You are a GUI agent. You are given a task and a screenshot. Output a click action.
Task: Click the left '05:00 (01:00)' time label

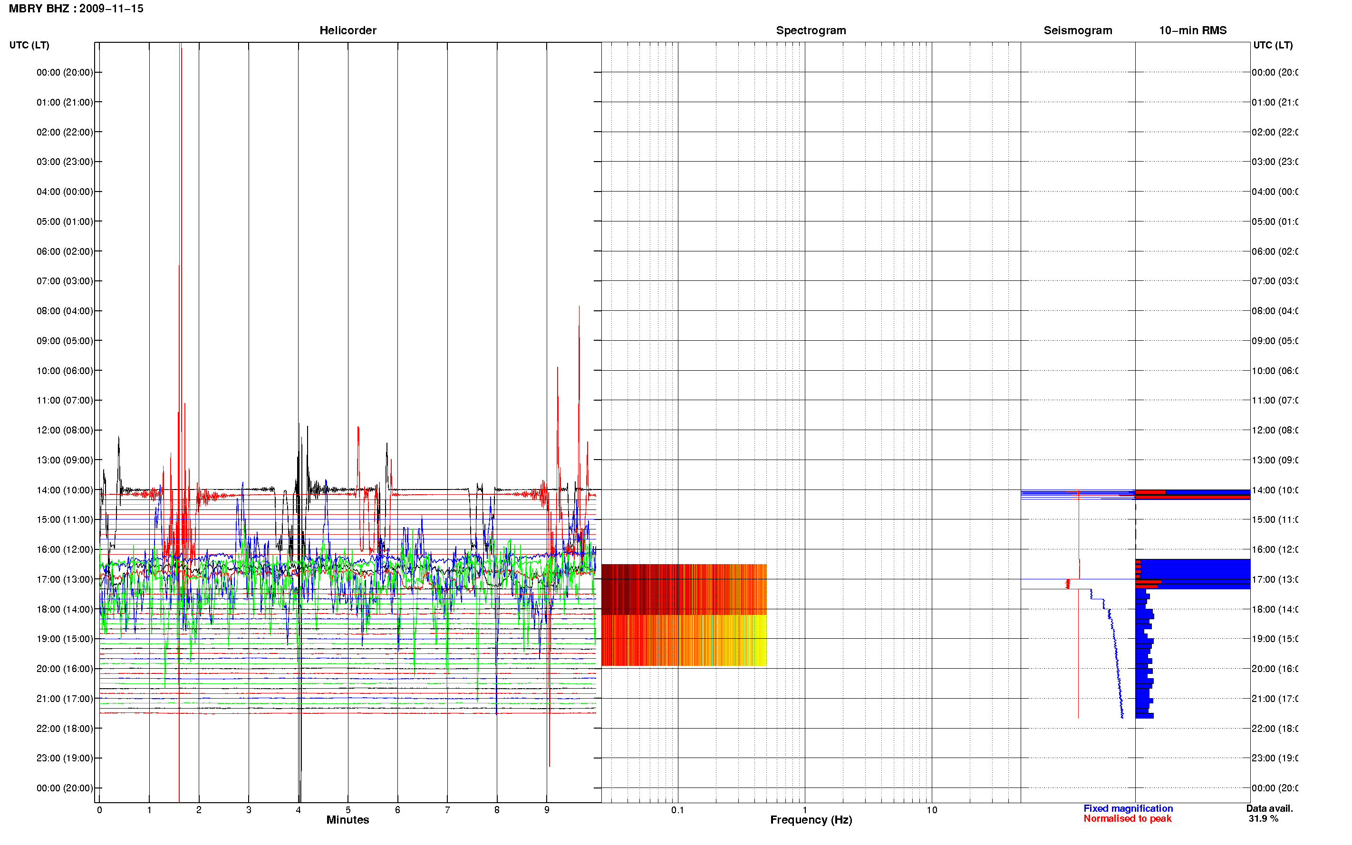point(65,221)
